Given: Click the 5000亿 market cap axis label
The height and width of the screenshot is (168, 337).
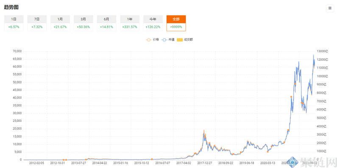Looking at the screenshot, I should point(321,118).
